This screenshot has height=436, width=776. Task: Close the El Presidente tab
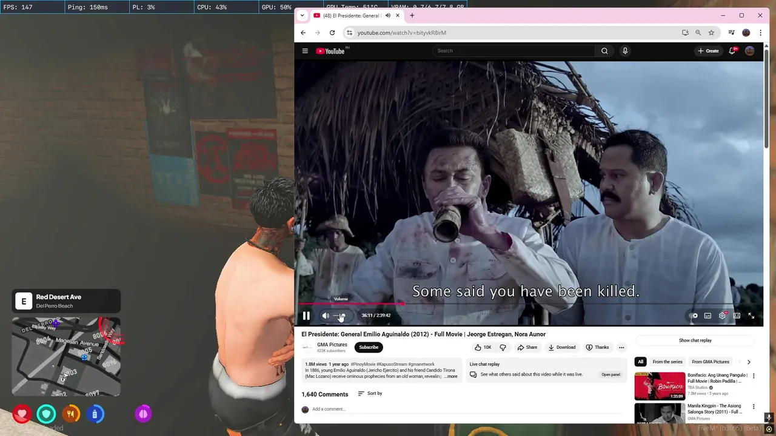398,16
